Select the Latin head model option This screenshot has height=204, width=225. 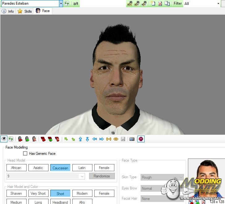(82, 168)
